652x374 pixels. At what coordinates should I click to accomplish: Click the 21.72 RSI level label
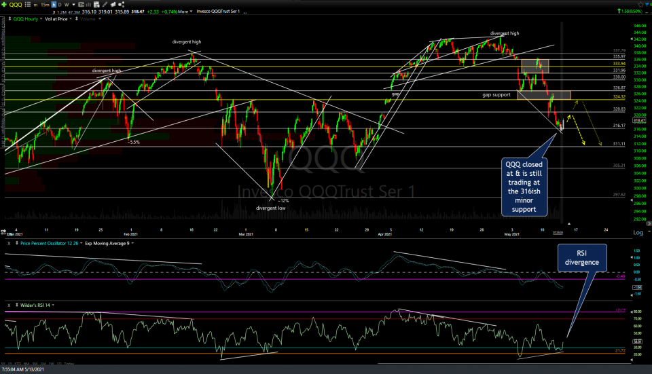click(x=620, y=351)
